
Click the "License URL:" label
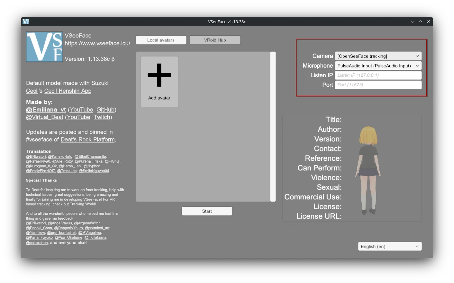pyautogui.click(x=319, y=216)
